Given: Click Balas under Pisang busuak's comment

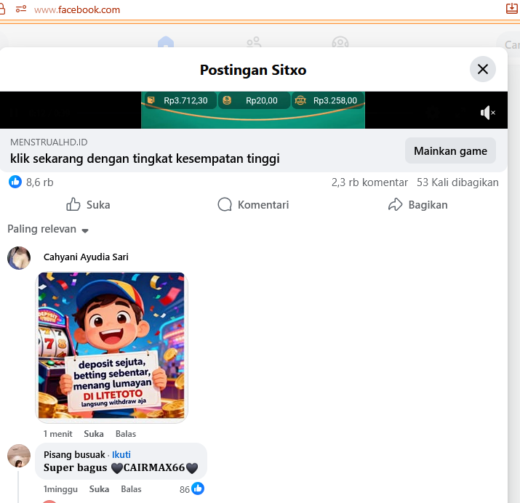Looking at the screenshot, I should (x=131, y=489).
